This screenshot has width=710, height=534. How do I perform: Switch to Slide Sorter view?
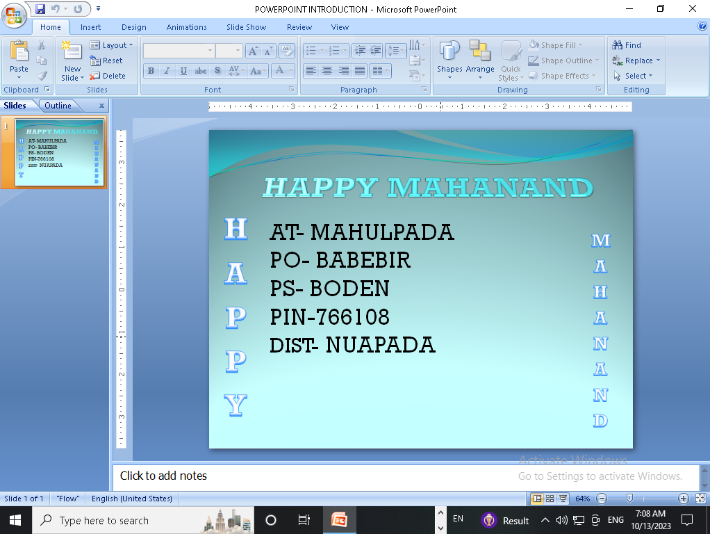tap(550, 499)
